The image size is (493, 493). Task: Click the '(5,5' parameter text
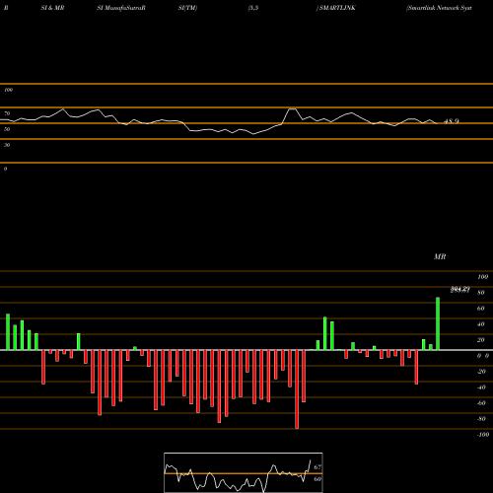pyautogui.click(x=253, y=8)
